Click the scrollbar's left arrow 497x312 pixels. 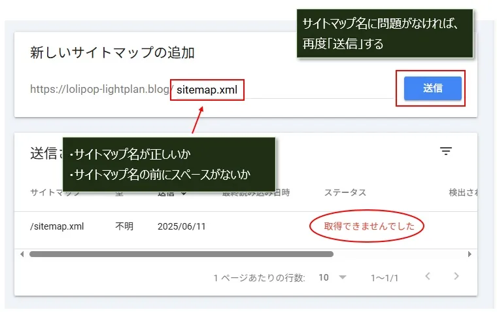(22, 254)
